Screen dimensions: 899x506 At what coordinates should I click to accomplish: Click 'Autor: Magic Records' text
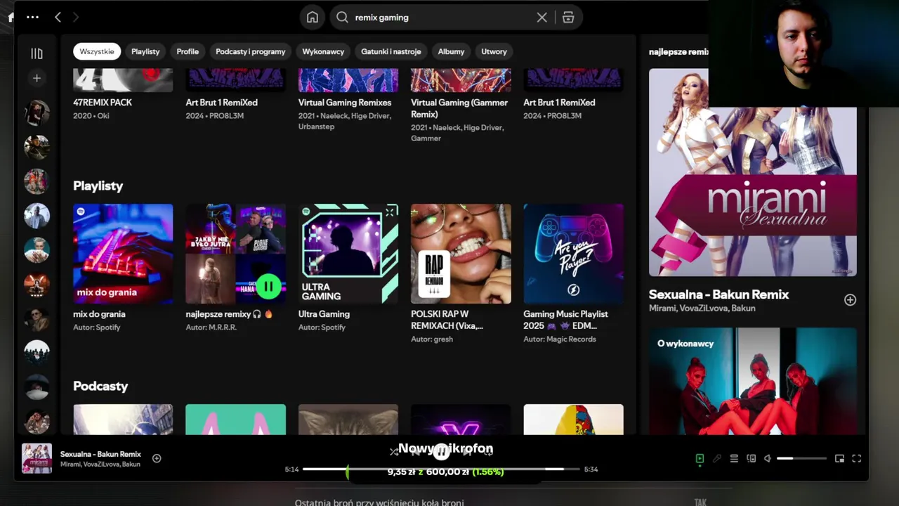559,339
